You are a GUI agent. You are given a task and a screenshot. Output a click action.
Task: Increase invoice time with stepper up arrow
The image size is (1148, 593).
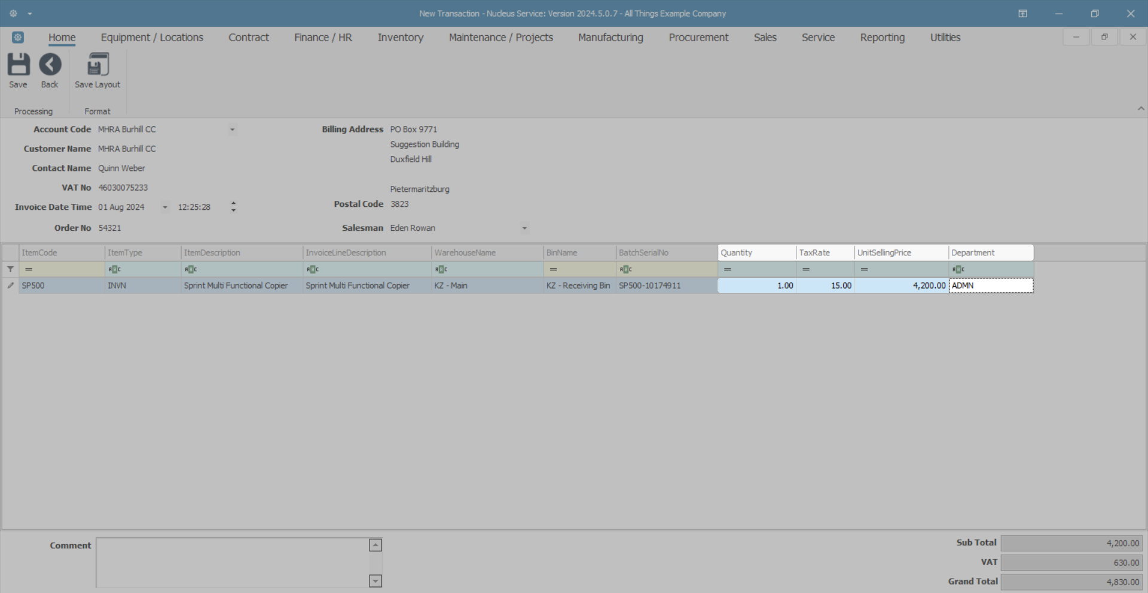[233, 203]
